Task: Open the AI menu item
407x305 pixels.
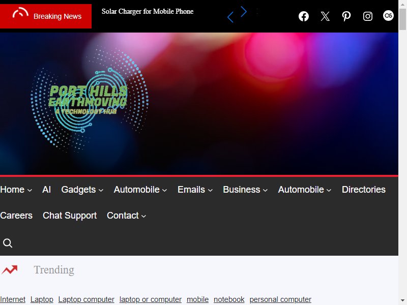Action: click(46, 190)
